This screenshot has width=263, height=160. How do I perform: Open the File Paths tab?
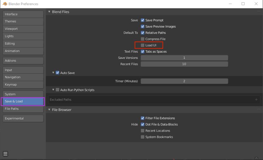coord(23,109)
